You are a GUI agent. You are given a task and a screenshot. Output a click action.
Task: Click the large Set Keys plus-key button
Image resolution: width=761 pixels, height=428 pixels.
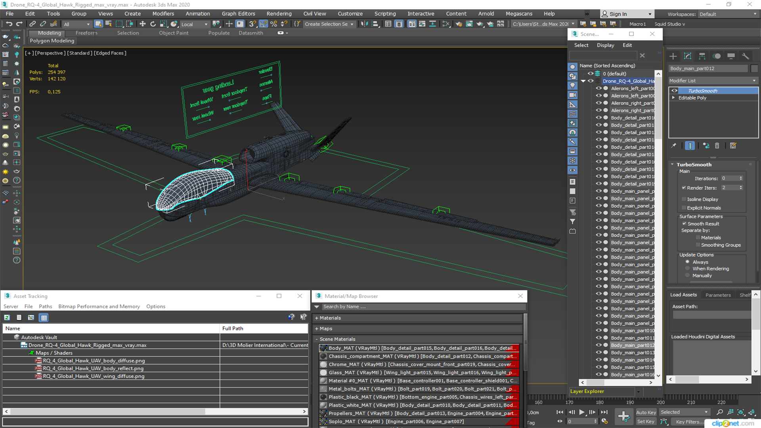(623, 417)
